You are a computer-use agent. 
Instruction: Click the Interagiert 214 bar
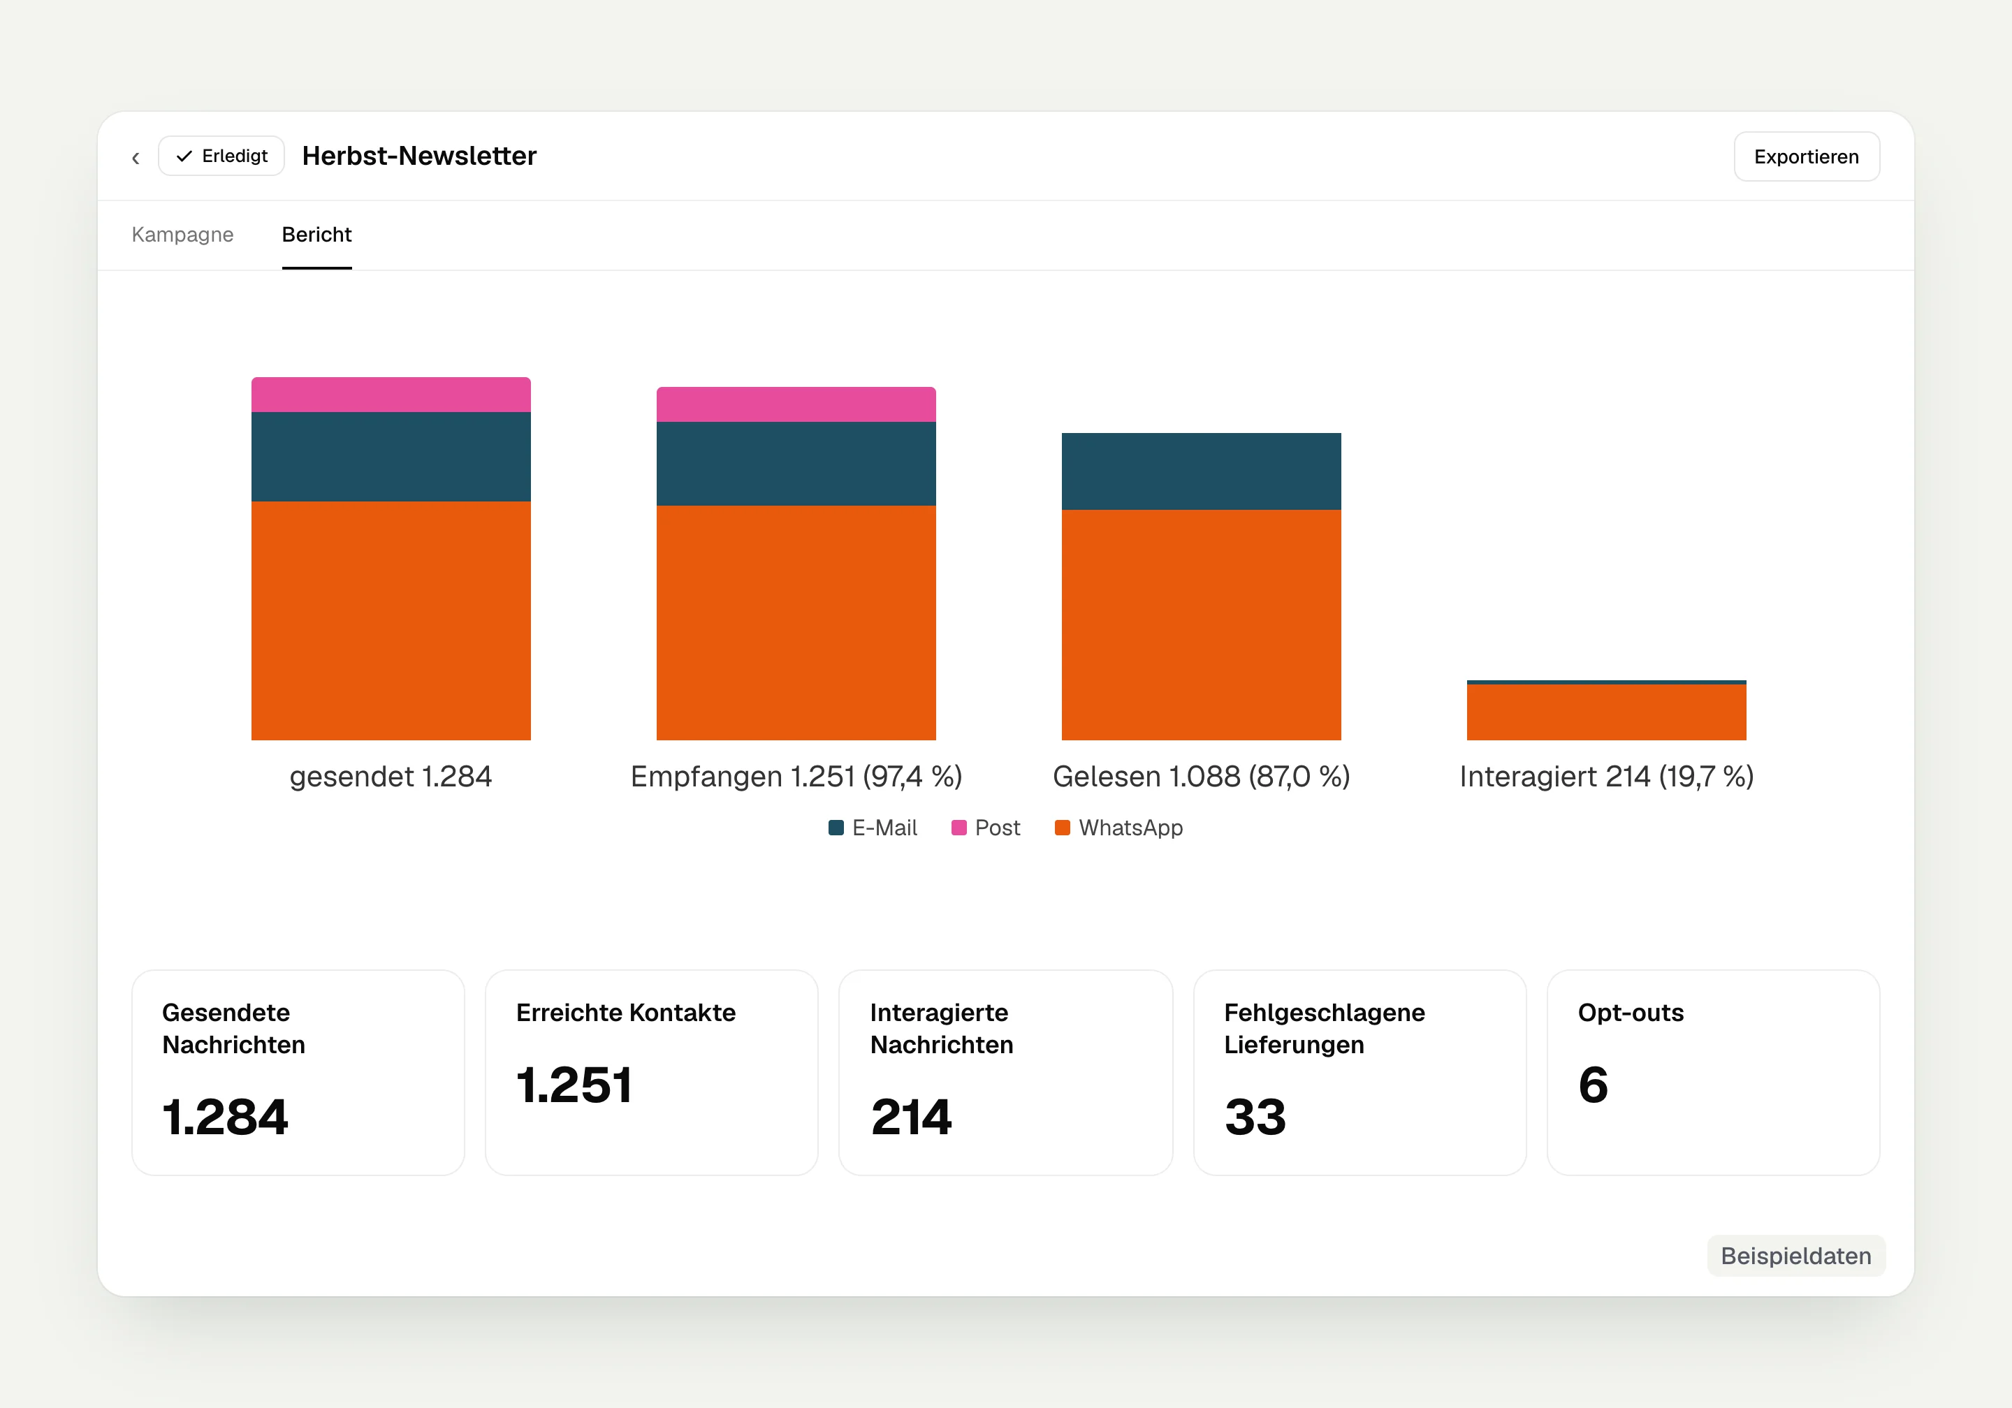click(1605, 710)
